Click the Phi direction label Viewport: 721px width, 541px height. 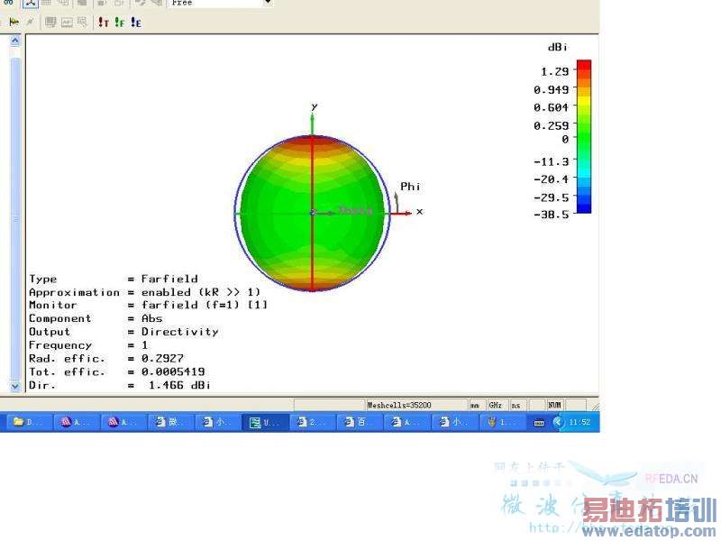tap(410, 187)
